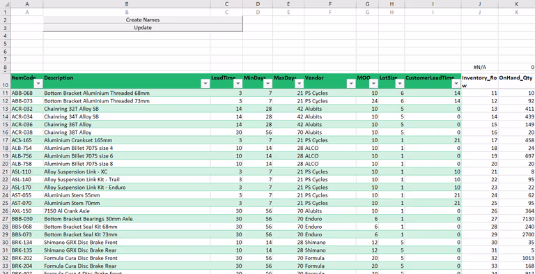Click Aluminium Crankset 165mm cell
The height and width of the screenshot is (274, 535).
coord(127,140)
